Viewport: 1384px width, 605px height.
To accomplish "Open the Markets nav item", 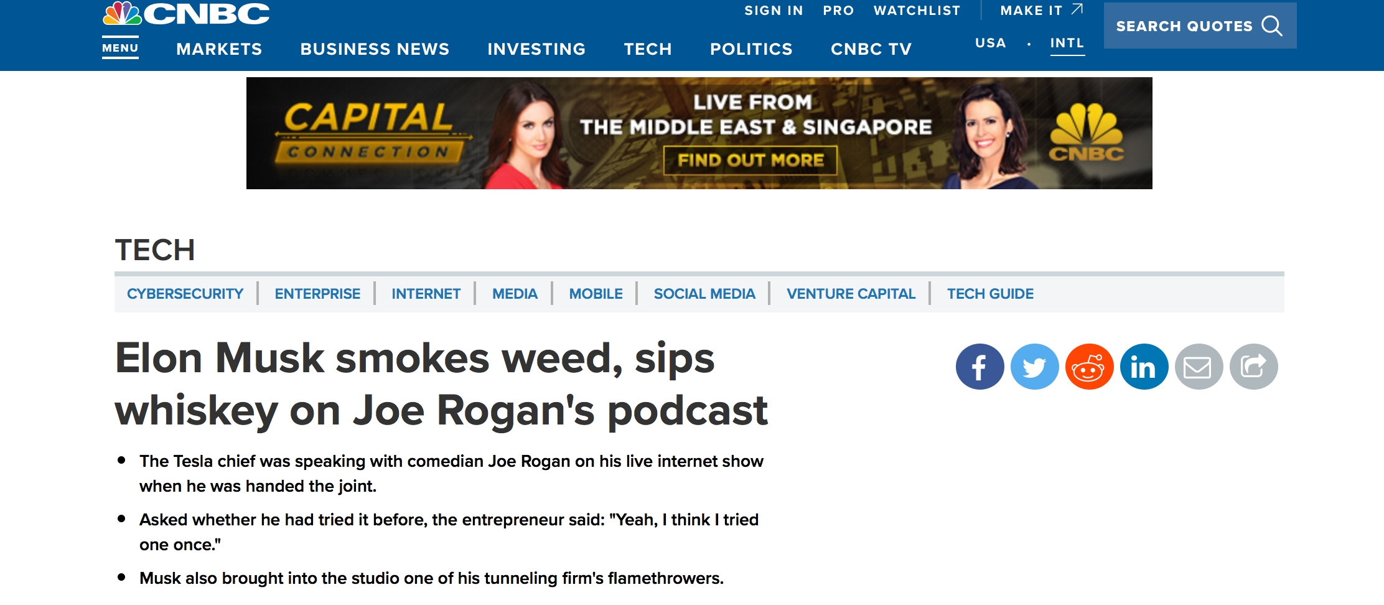I will [219, 49].
